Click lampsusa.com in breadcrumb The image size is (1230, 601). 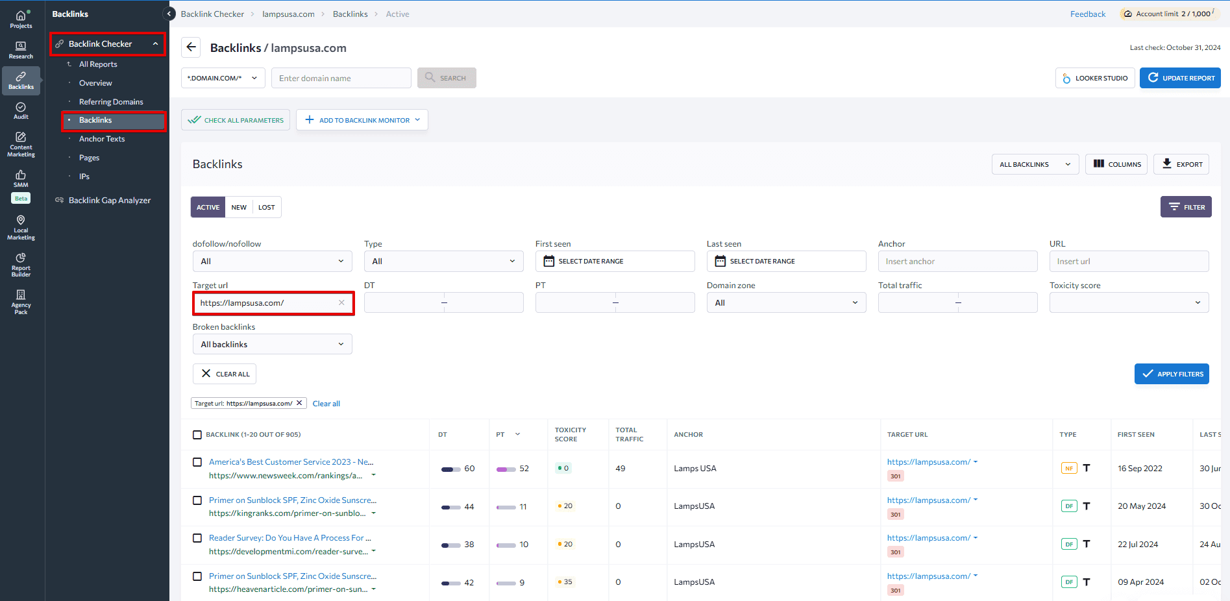point(288,14)
